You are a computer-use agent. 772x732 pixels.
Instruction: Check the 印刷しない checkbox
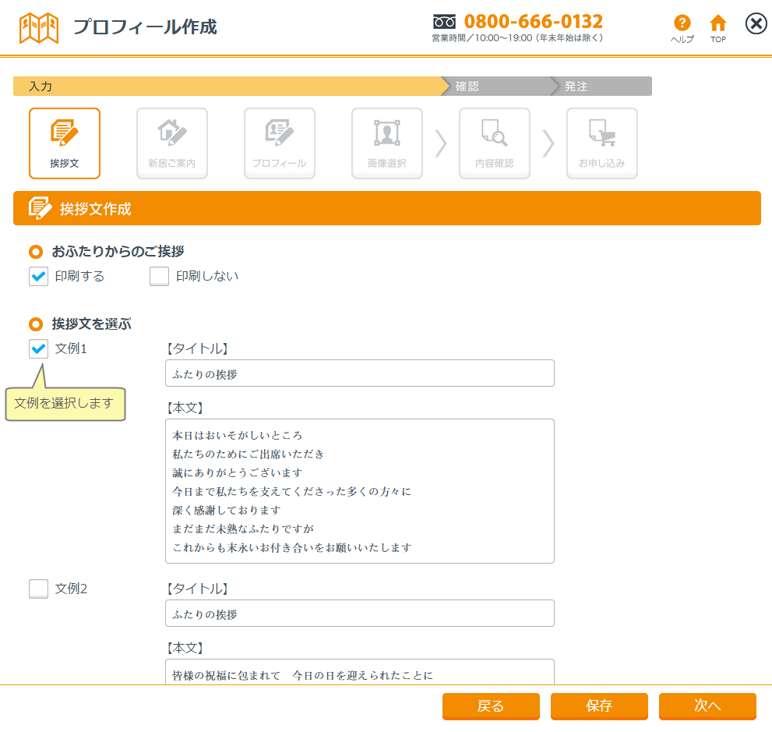pos(160,277)
